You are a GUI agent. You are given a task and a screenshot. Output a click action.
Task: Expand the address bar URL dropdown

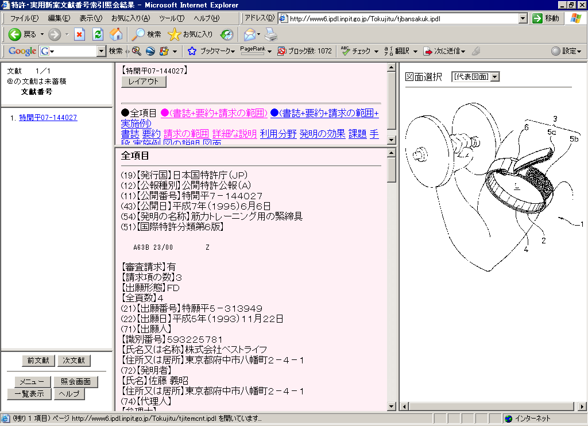coord(523,18)
